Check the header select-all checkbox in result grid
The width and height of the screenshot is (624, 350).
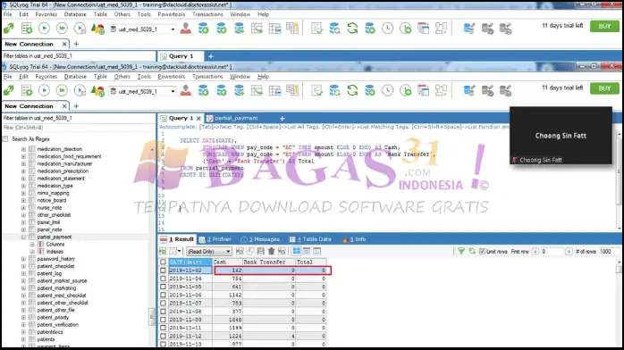(x=163, y=262)
